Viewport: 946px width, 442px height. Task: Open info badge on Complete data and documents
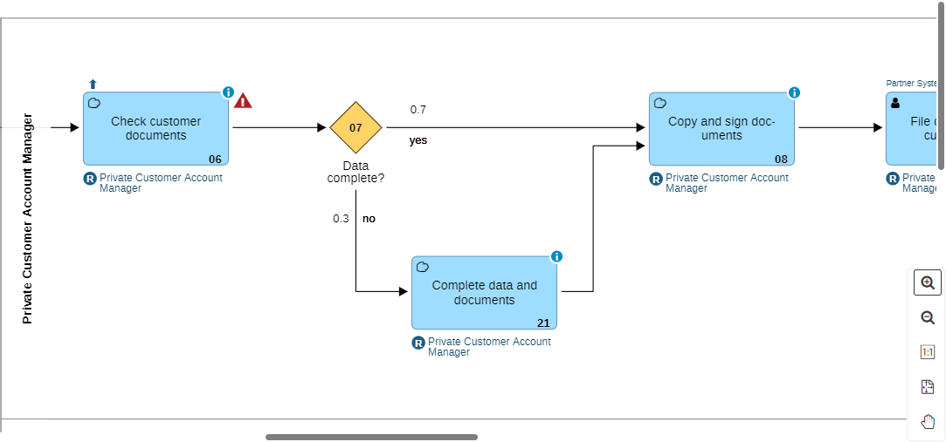click(x=557, y=256)
